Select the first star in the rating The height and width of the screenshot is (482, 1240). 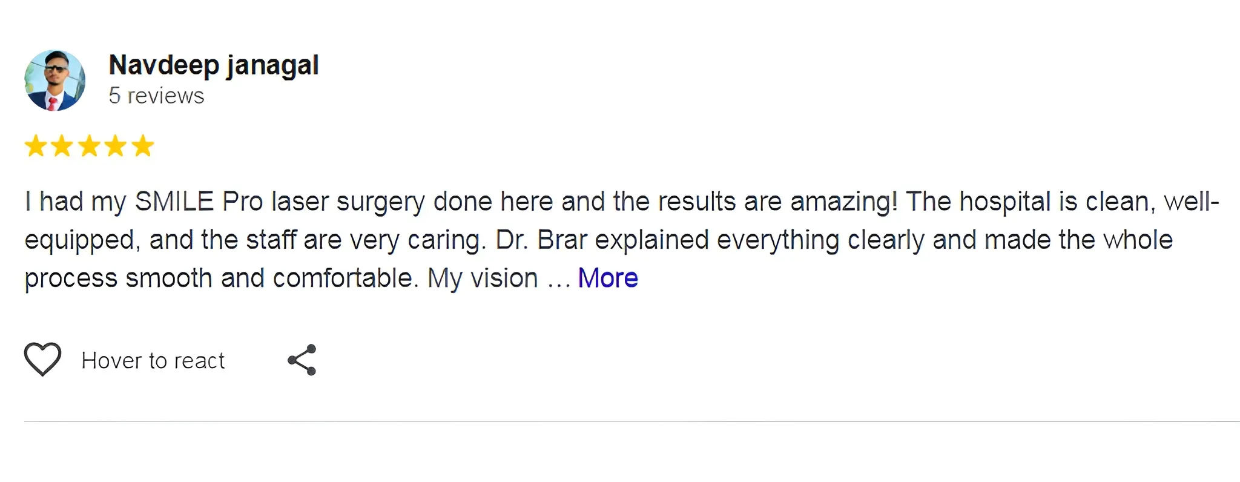pos(36,145)
